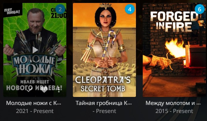
Task: Click the blue badge showing 4
Action: [x=130, y=9]
